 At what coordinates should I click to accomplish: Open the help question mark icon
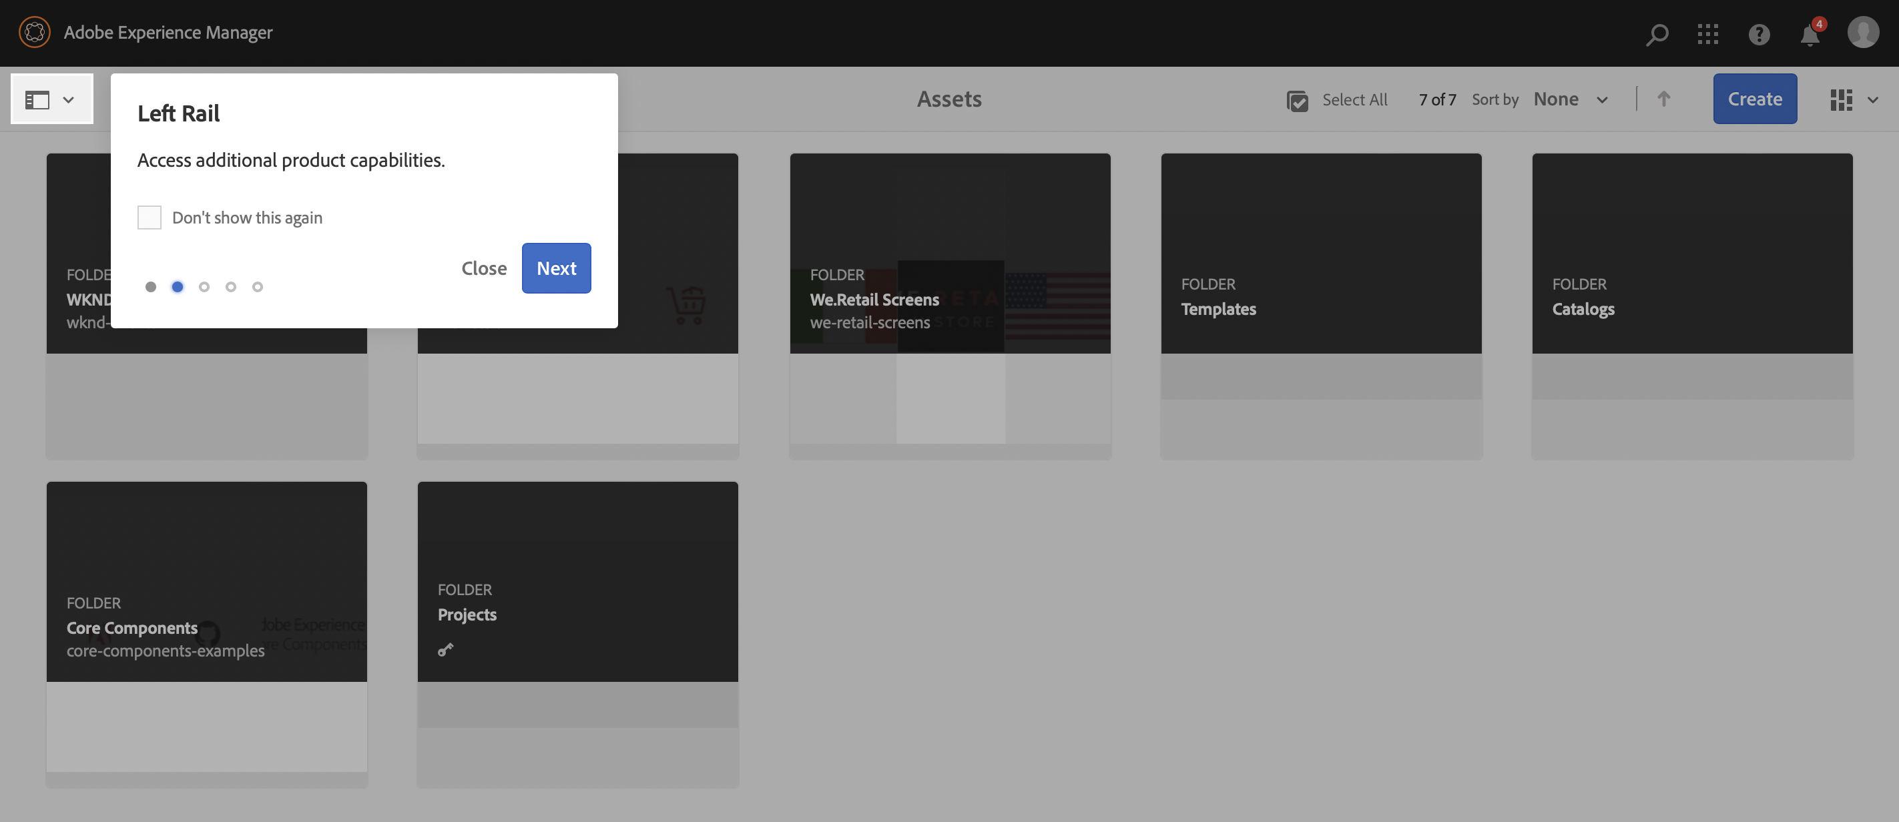pyautogui.click(x=1759, y=34)
